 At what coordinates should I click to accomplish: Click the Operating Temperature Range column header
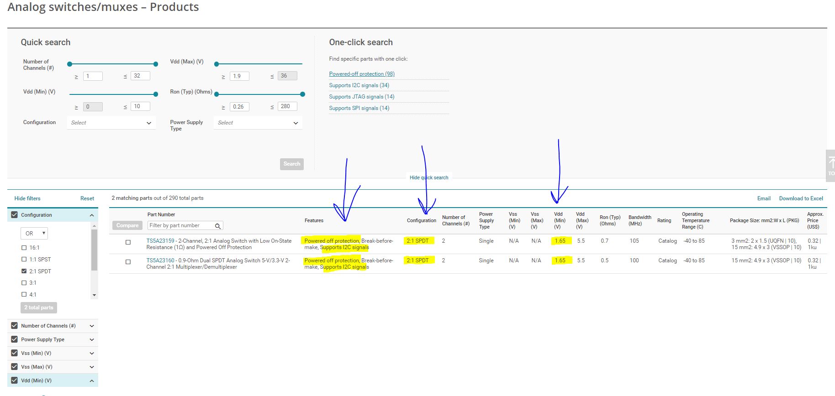coord(696,220)
